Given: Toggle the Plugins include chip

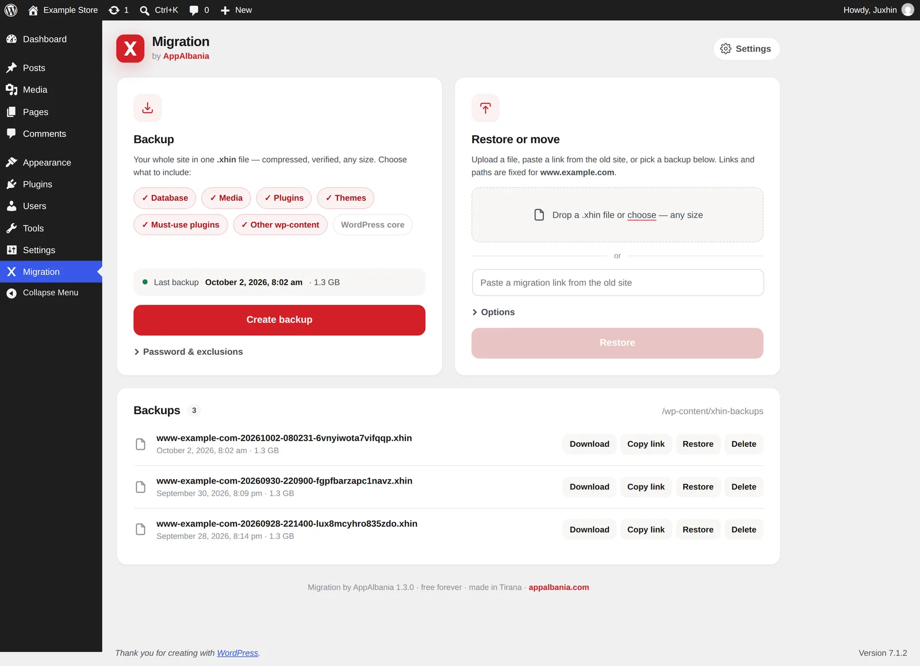Looking at the screenshot, I should point(284,198).
